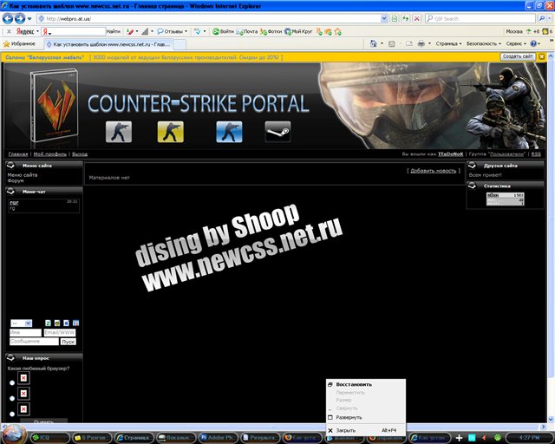
Task: Click the Print icon in command bar
Action: tap(421, 44)
